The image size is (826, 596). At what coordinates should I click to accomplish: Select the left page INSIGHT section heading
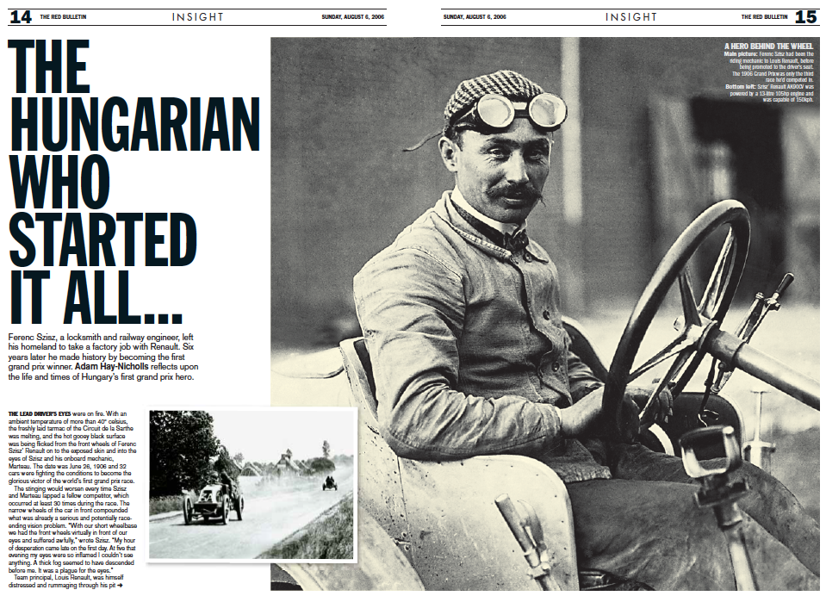[197, 16]
